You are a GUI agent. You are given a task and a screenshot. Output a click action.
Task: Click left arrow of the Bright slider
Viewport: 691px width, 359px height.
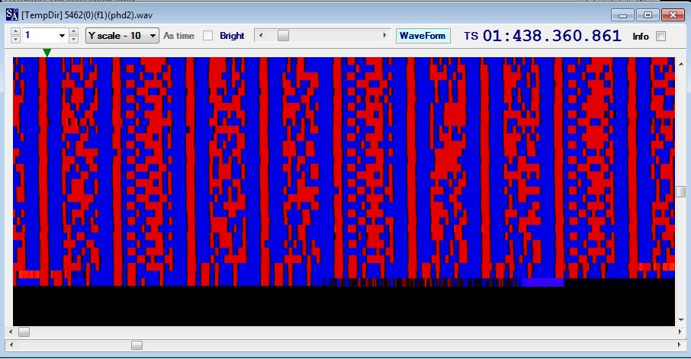pos(260,36)
